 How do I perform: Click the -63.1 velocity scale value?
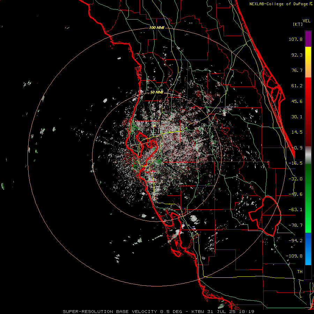[296, 210]
